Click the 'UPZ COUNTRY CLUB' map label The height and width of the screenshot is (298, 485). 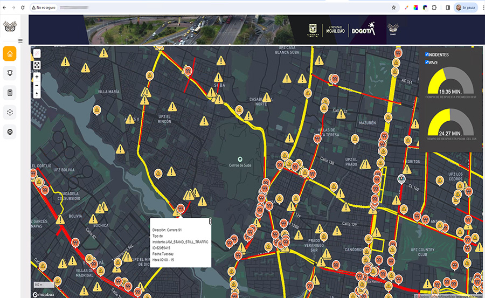pos(422,252)
